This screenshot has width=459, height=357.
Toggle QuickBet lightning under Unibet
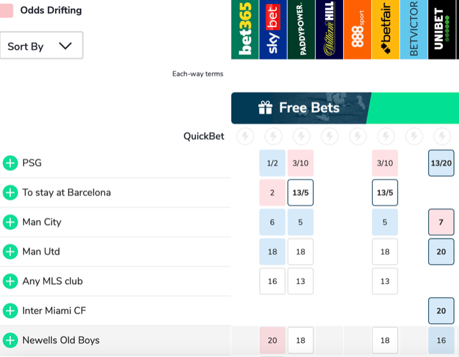(442, 136)
